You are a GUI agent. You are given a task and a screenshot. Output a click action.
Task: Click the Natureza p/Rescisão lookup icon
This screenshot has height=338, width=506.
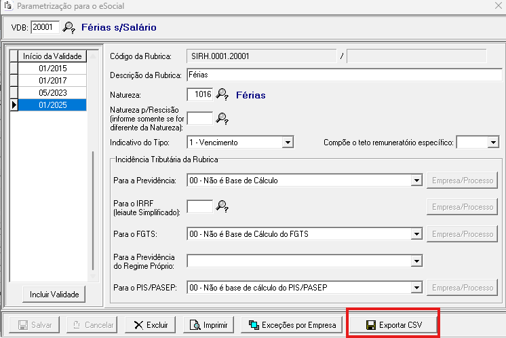click(x=222, y=118)
